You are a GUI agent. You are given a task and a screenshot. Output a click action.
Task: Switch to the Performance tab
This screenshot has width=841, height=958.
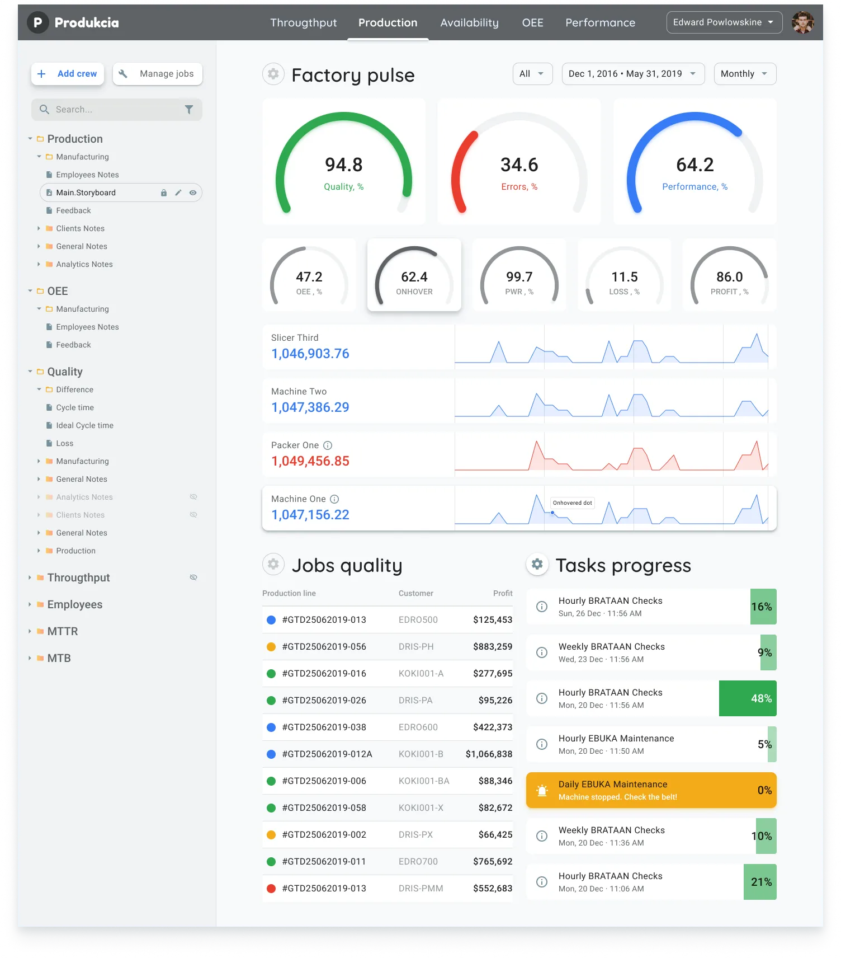[x=600, y=22]
